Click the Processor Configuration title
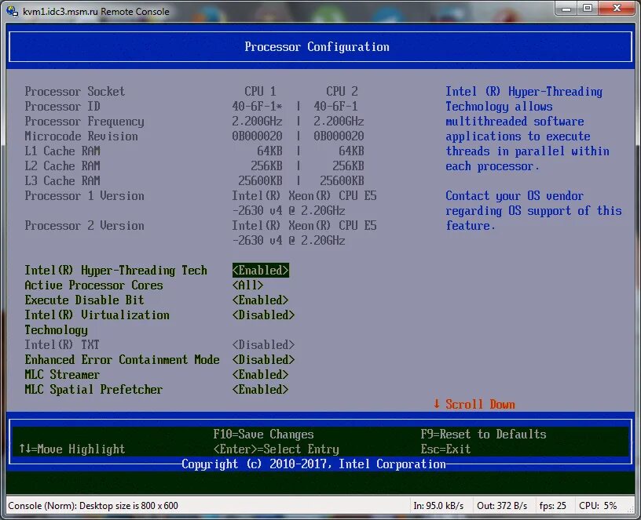This screenshot has height=520, width=641. [317, 47]
